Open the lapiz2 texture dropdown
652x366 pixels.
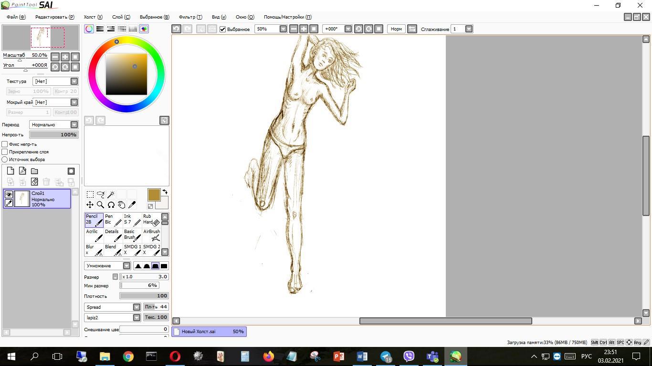pos(137,317)
